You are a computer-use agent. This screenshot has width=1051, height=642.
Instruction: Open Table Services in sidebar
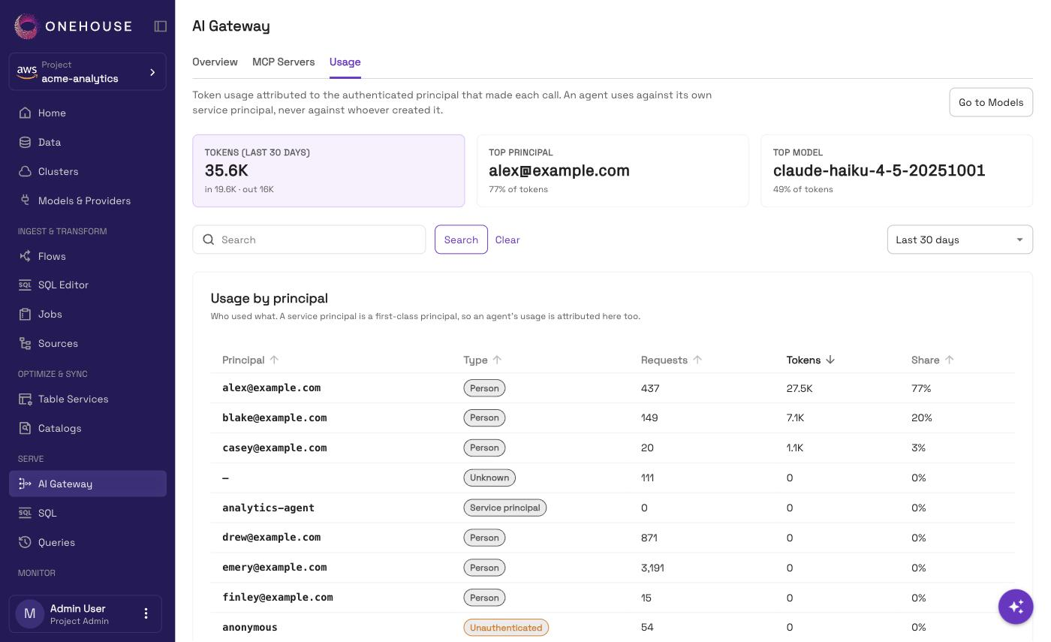tap(88, 399)
